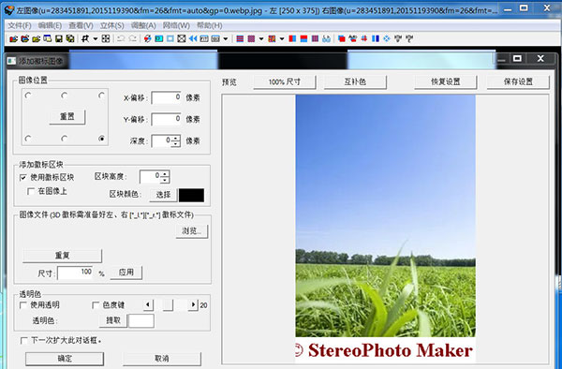Enable the 使用透明 checkbox
The width and height of the screenshot is (562, 369).
[x=23, y=305]
